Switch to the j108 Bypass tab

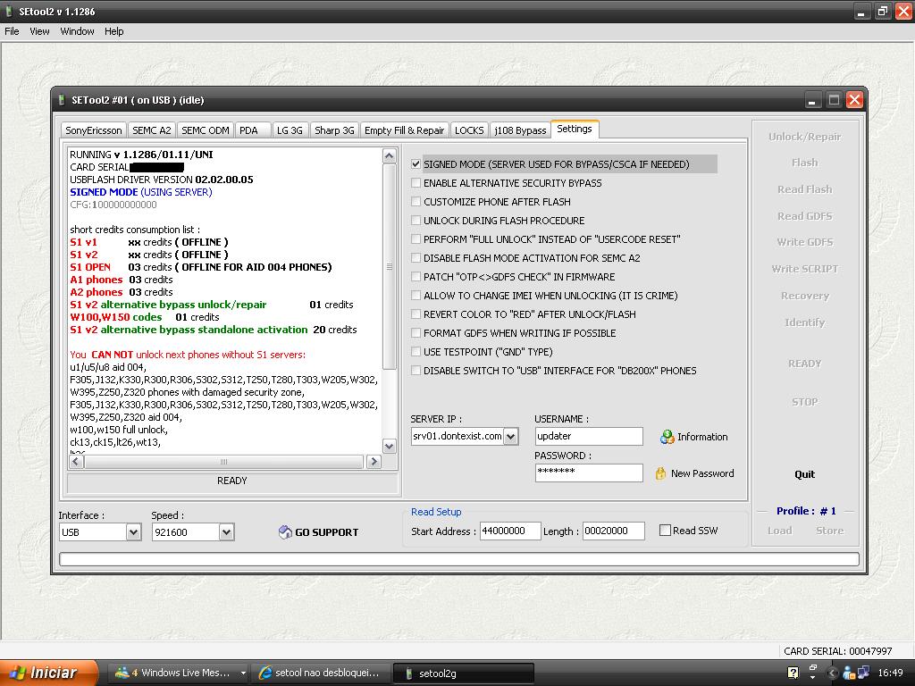pos(520,130)
